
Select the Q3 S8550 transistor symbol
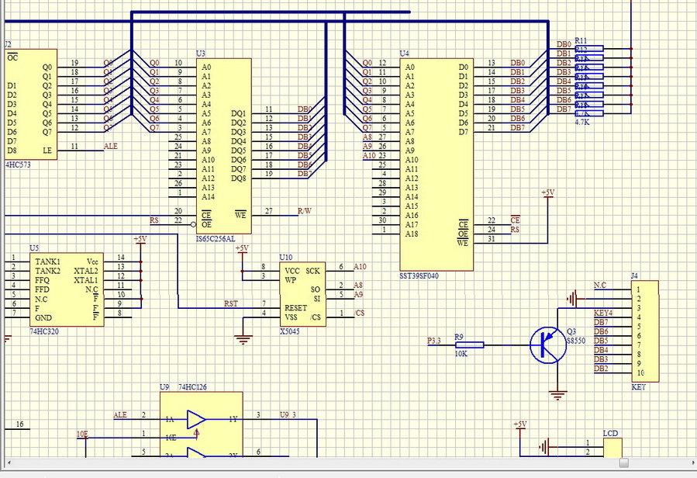[x=548, y=345]
